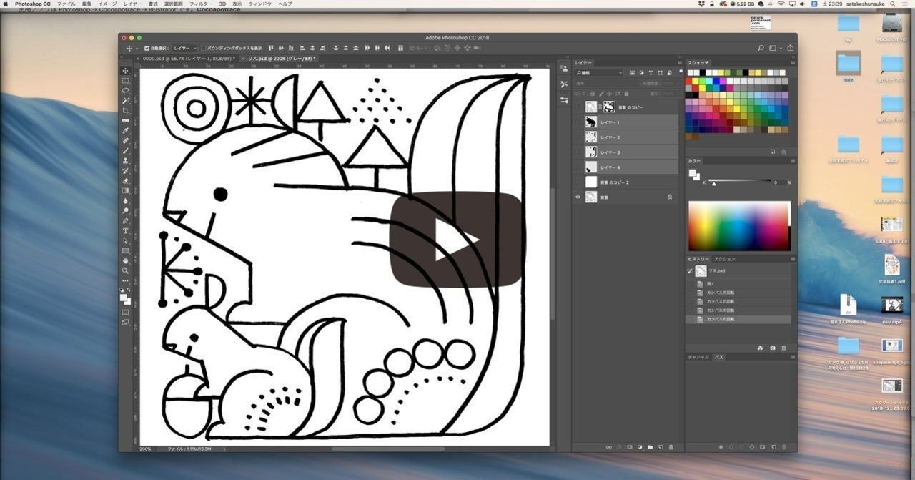Create a new layer group folder
The image size is (915, 480).
tap(650, 447)
